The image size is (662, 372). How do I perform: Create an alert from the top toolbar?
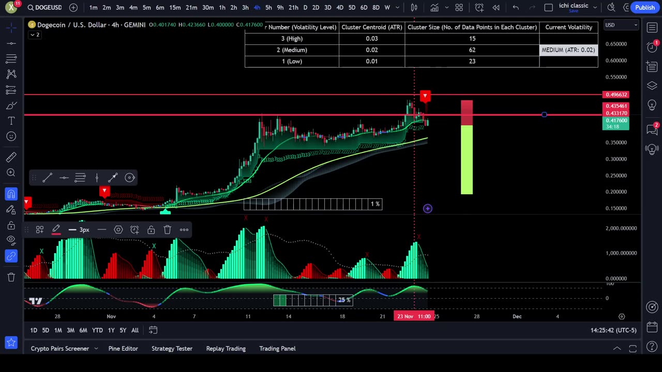tap(479, 7)
